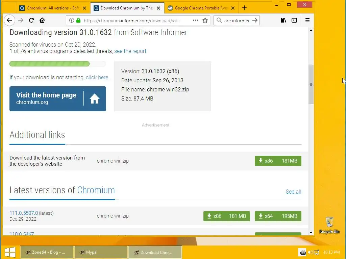The image size is (346, 259).
Task: Click the page scrollbar up arrow
Action: pos(311,31)
